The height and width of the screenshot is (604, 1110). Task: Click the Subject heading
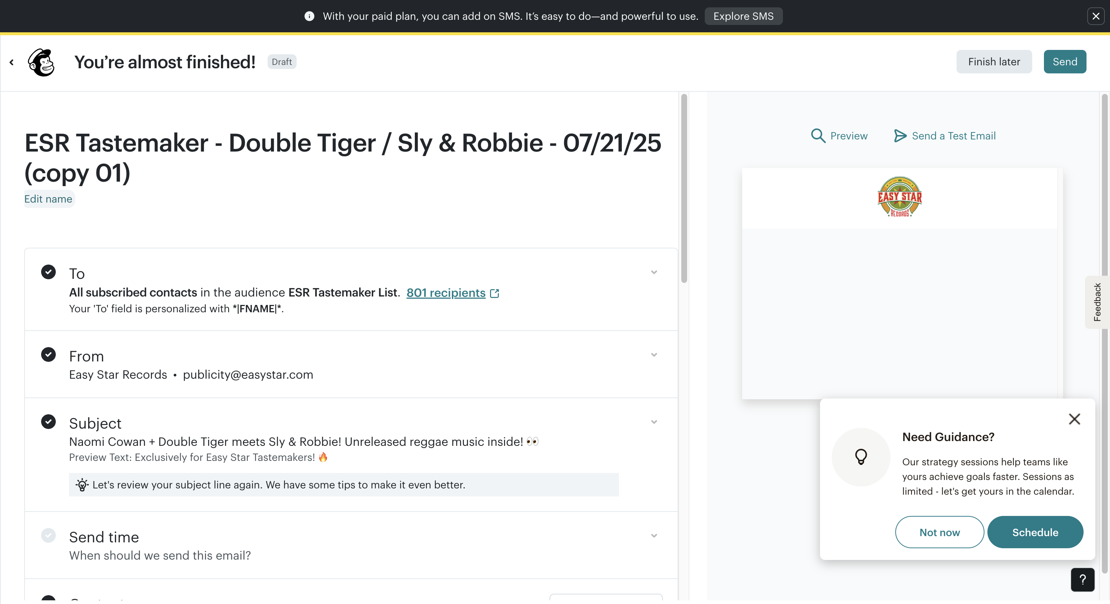pos(95,423)
